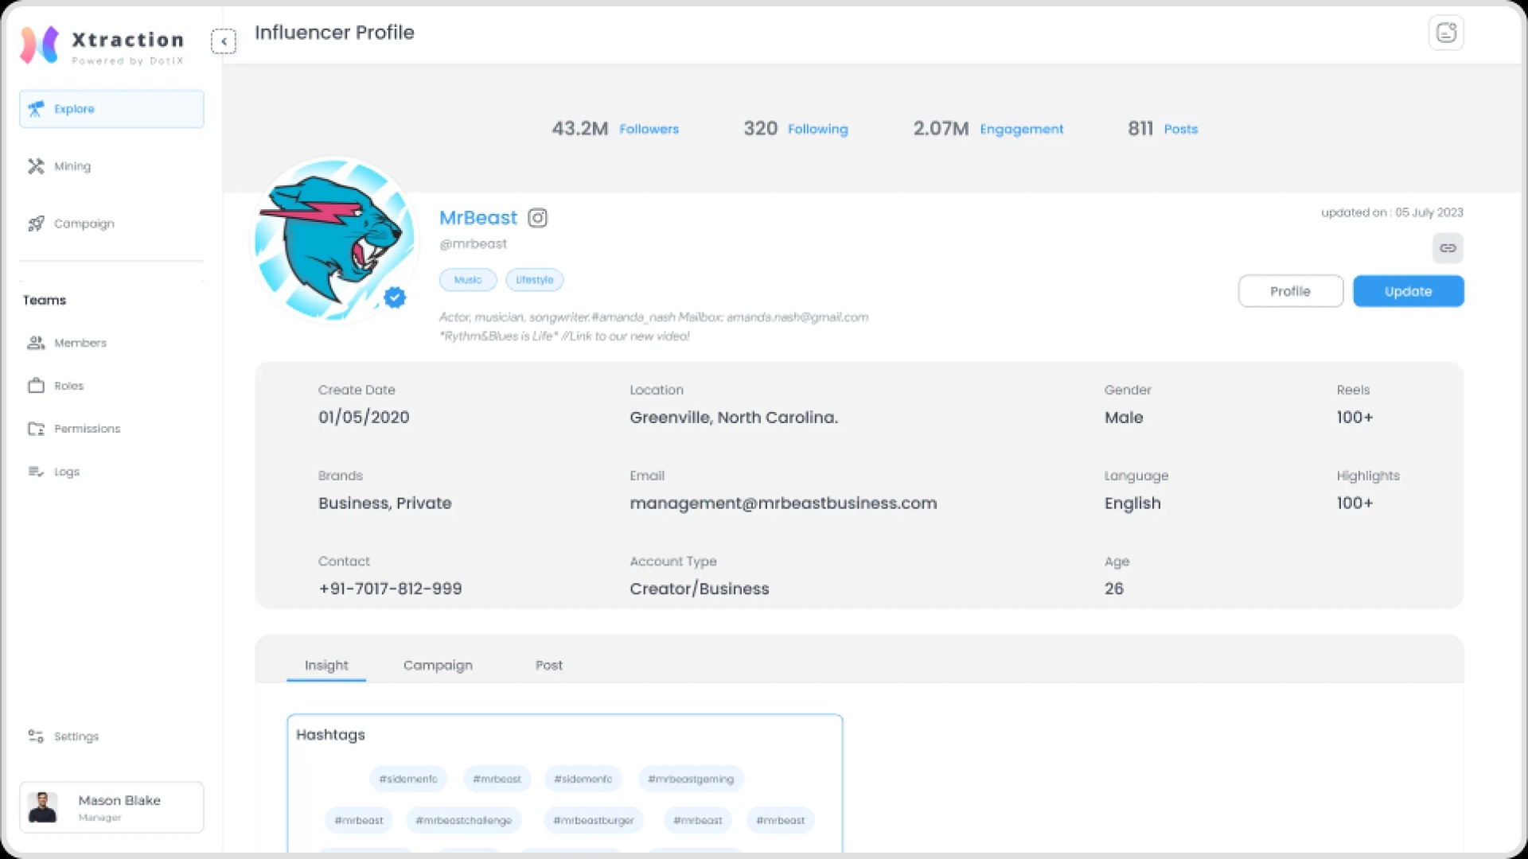Click the Permissions settings icon

(x=33, y=428)
